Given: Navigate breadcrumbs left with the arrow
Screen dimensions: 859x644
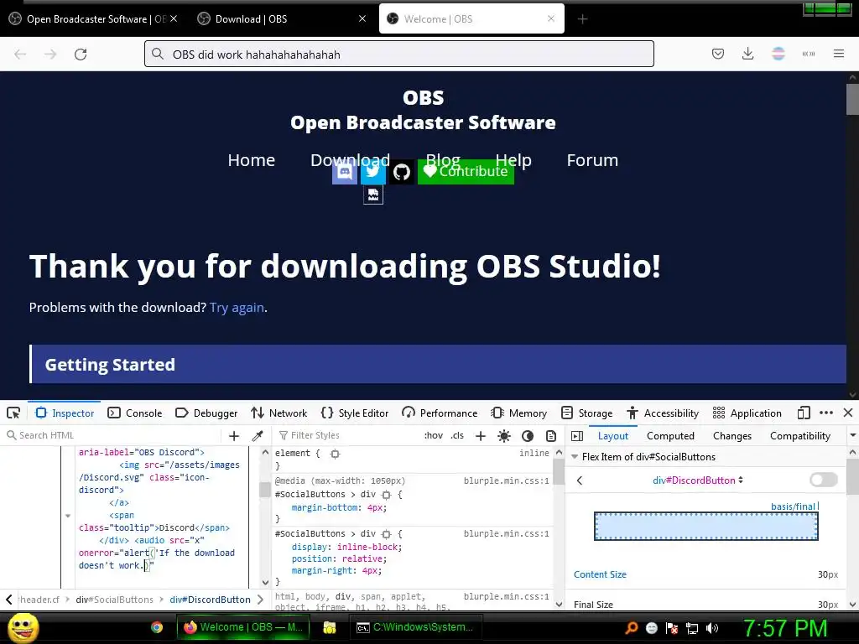Looking at the screenshot, I should point(8,600).
